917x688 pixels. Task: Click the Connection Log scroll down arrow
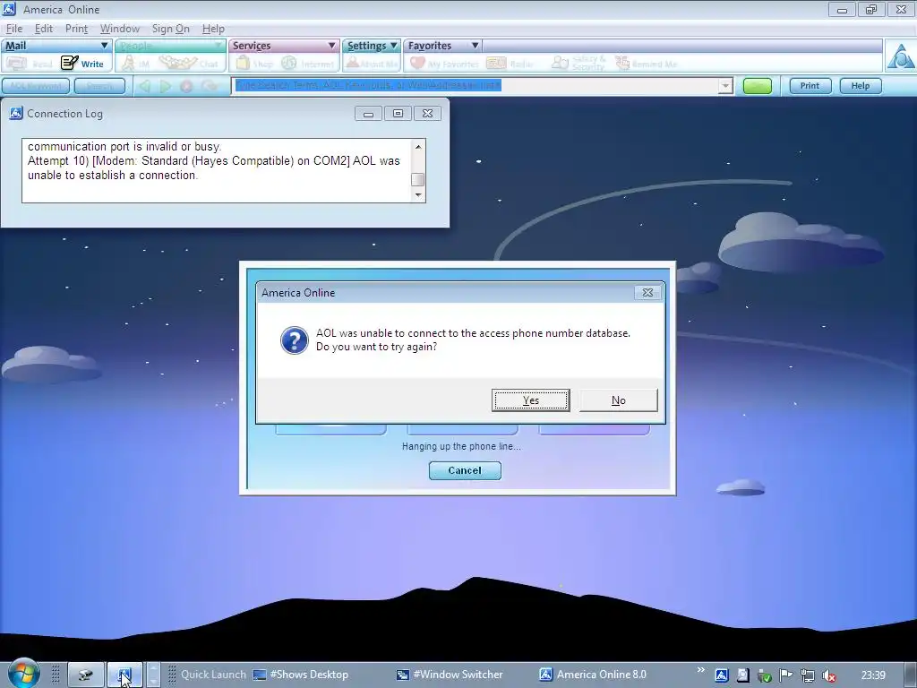pos(417,195)
